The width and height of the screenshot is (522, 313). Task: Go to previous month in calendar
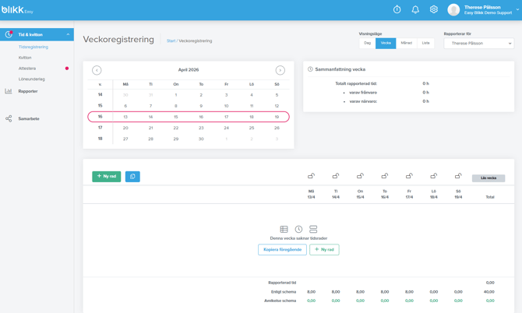(x=97, y=70)
